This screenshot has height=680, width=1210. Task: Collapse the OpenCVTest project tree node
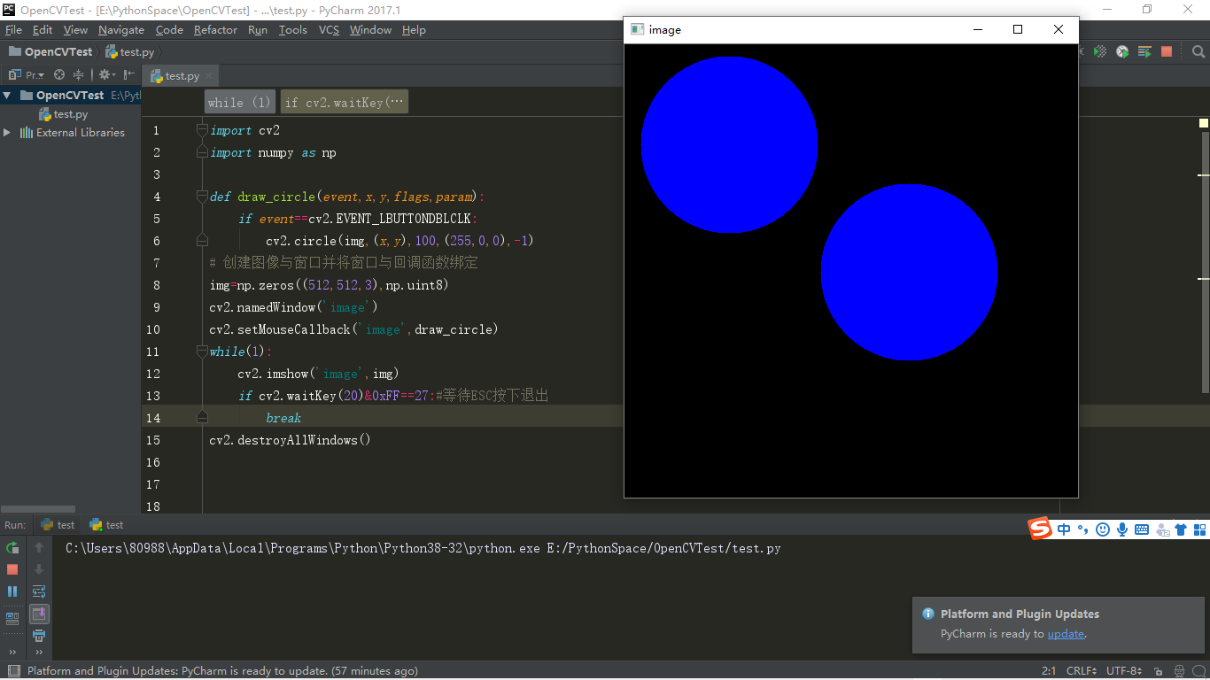(7, 95)
